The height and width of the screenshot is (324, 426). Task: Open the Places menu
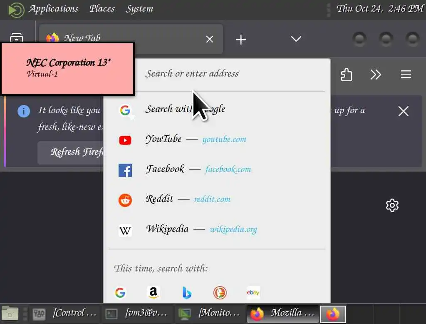tap(102, 9)
